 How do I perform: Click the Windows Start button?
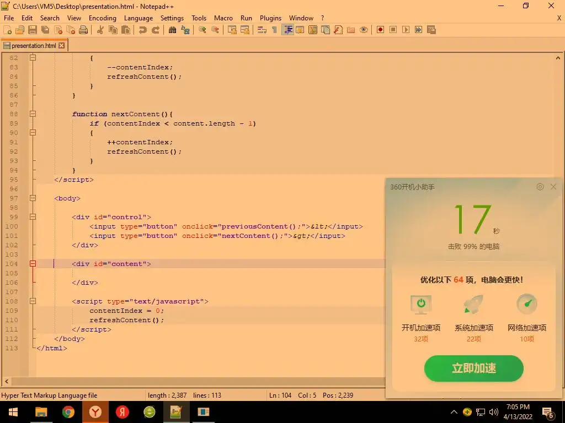click(13, 412)
